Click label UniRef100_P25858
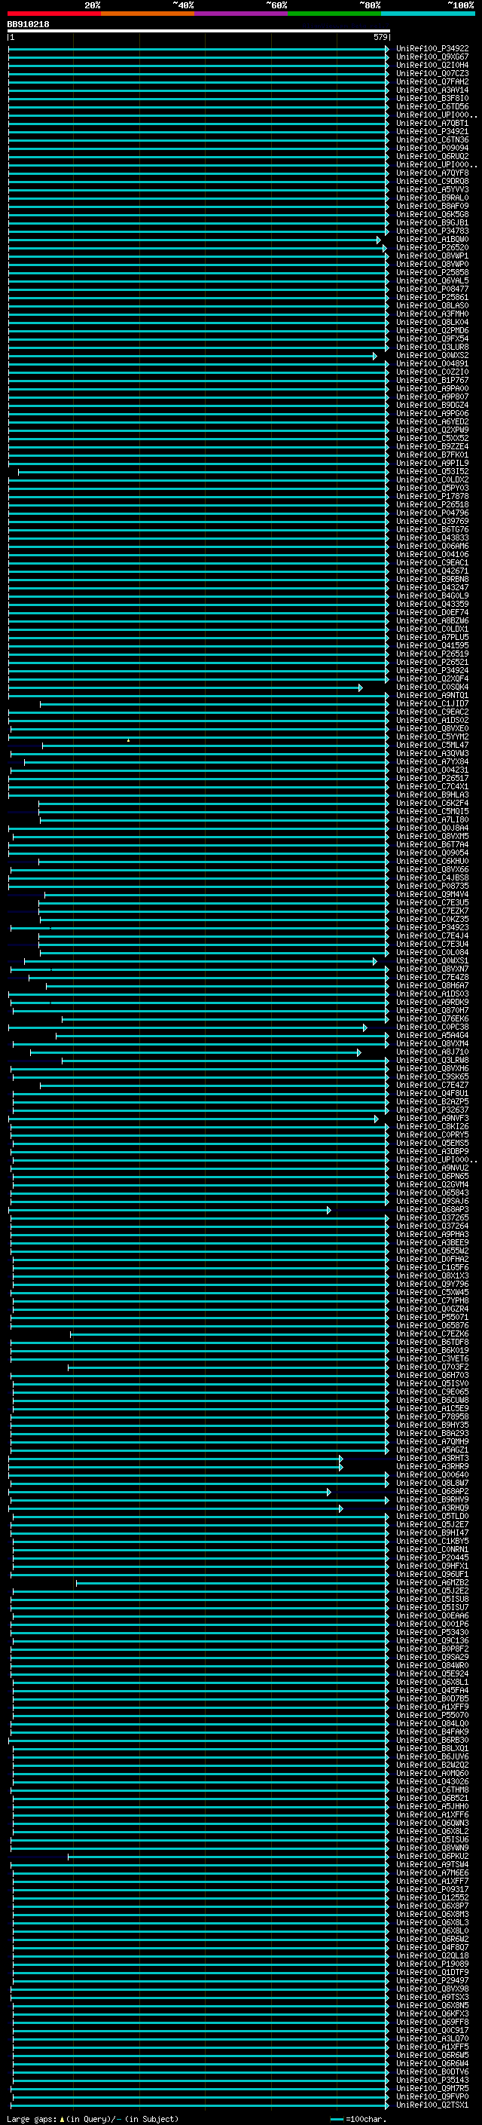 click(432, 272)
